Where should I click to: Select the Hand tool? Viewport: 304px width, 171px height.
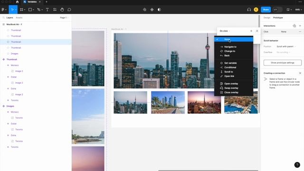coord(62,9)
